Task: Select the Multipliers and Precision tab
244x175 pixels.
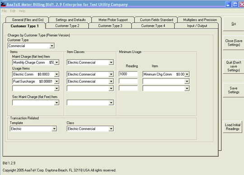Action: (200, 20)
